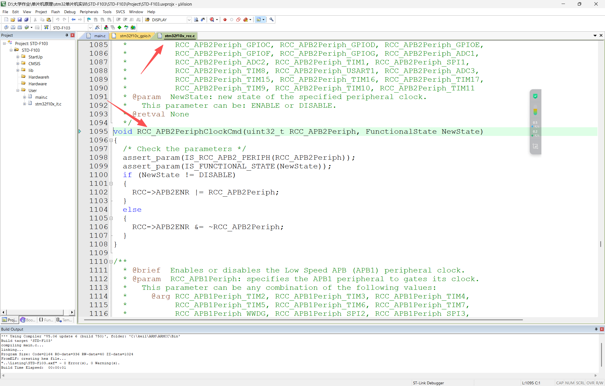Click the Open file toolbar icon
Image resolution: width=605 pixels, height=386 pixels.
click(13, 20)
